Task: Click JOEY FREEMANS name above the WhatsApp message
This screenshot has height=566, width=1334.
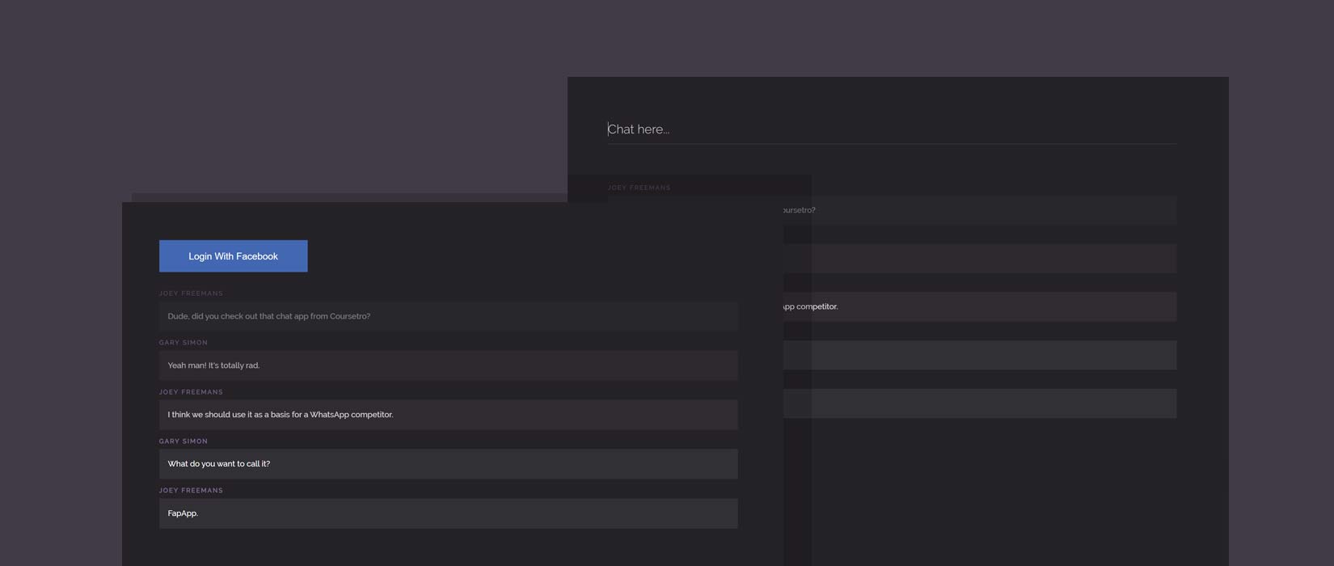Action: [x=191, y=392]
